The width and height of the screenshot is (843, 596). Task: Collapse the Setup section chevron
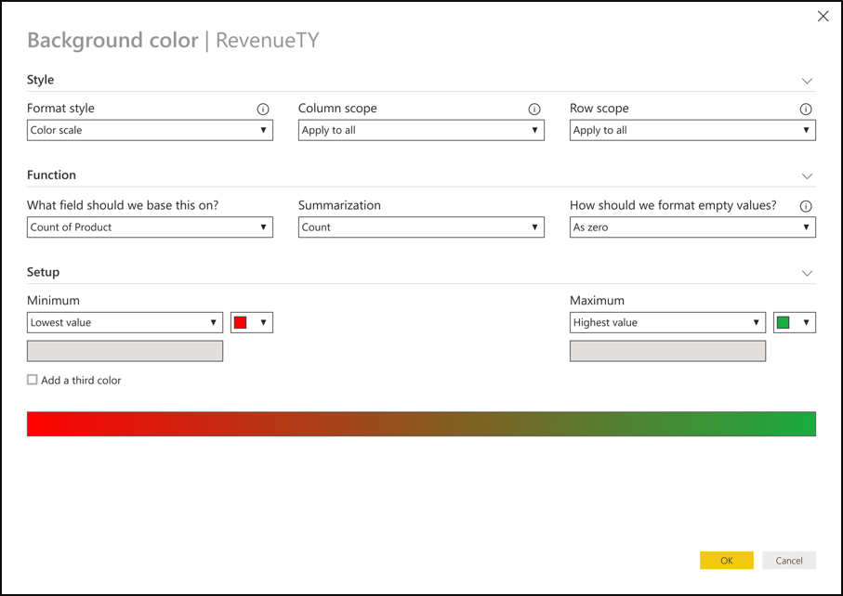click(x=807, y=273)
